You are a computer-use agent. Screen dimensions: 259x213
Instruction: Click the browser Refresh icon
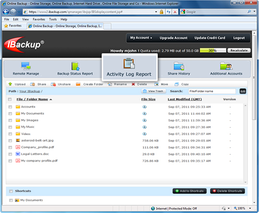click(x=168, y=12)
